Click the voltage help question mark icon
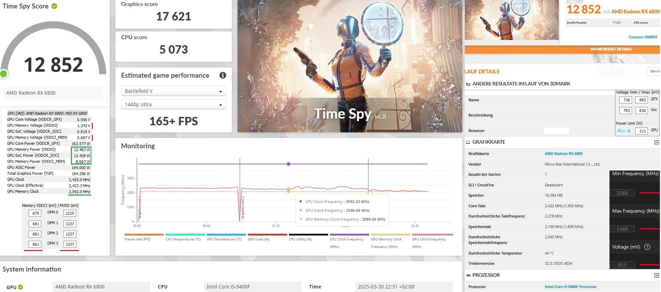This screenshot has height=292, width=661. pos(647,247)
